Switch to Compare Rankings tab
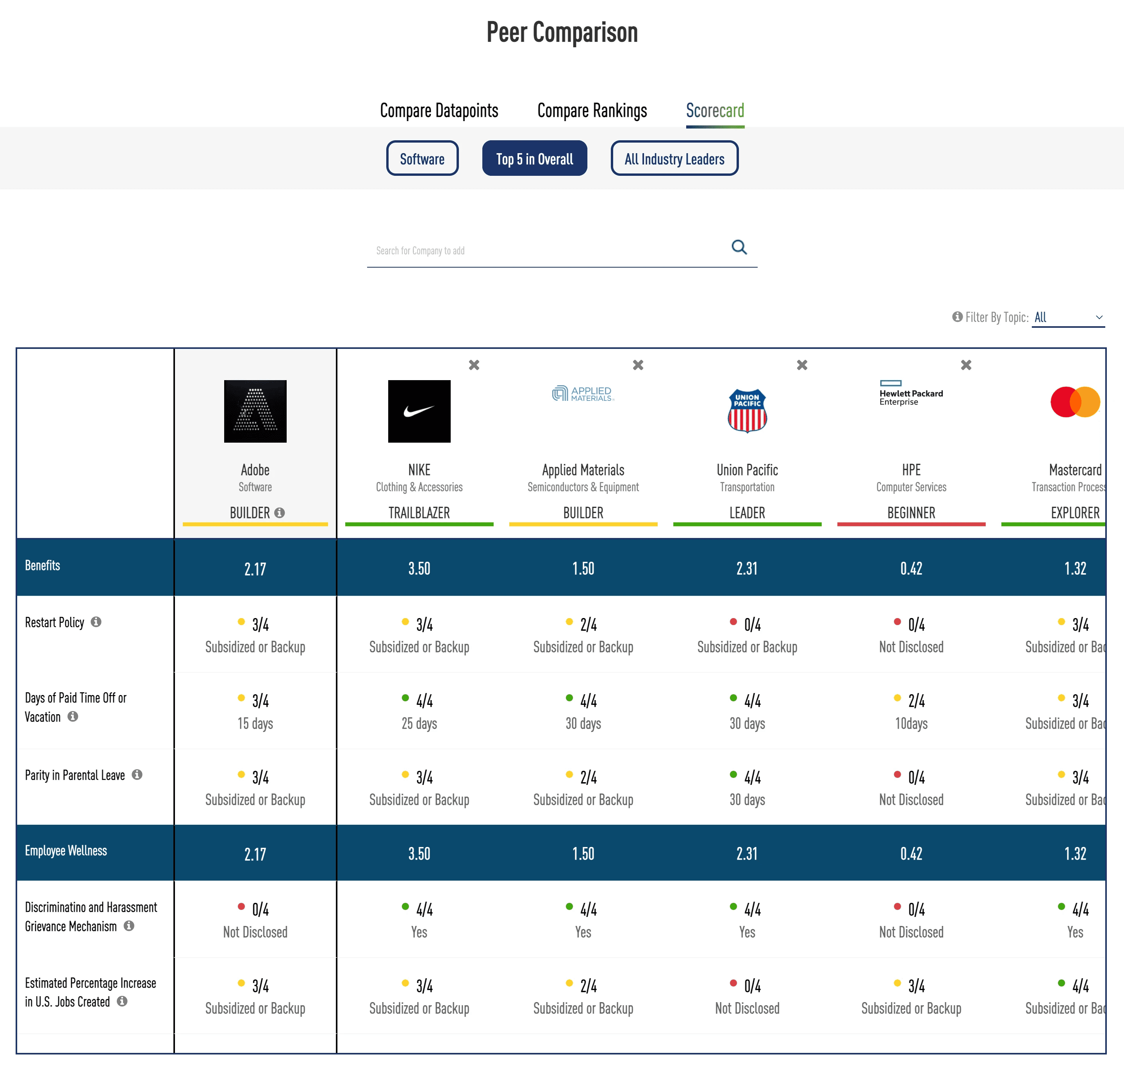This screenshot has height=1074, width=1124. click(592, 111)
